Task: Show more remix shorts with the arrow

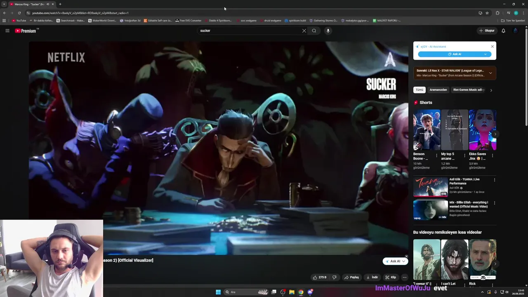Action: pyautogui.click(x=495, y=264)
